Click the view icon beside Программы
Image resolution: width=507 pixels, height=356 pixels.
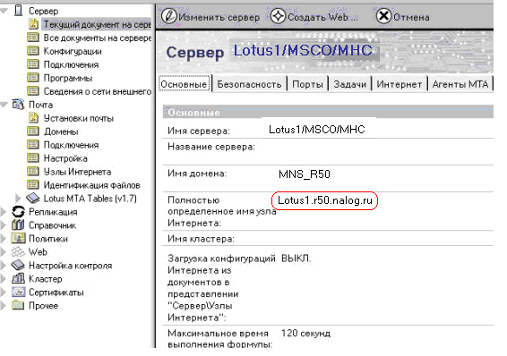(32, 78)
